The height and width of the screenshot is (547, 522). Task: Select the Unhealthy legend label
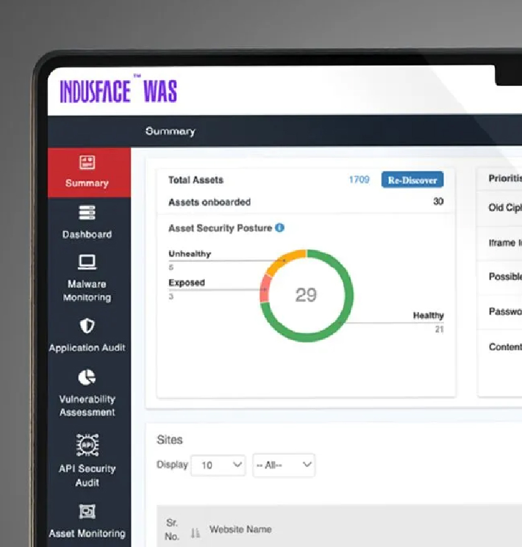[190, 253]
